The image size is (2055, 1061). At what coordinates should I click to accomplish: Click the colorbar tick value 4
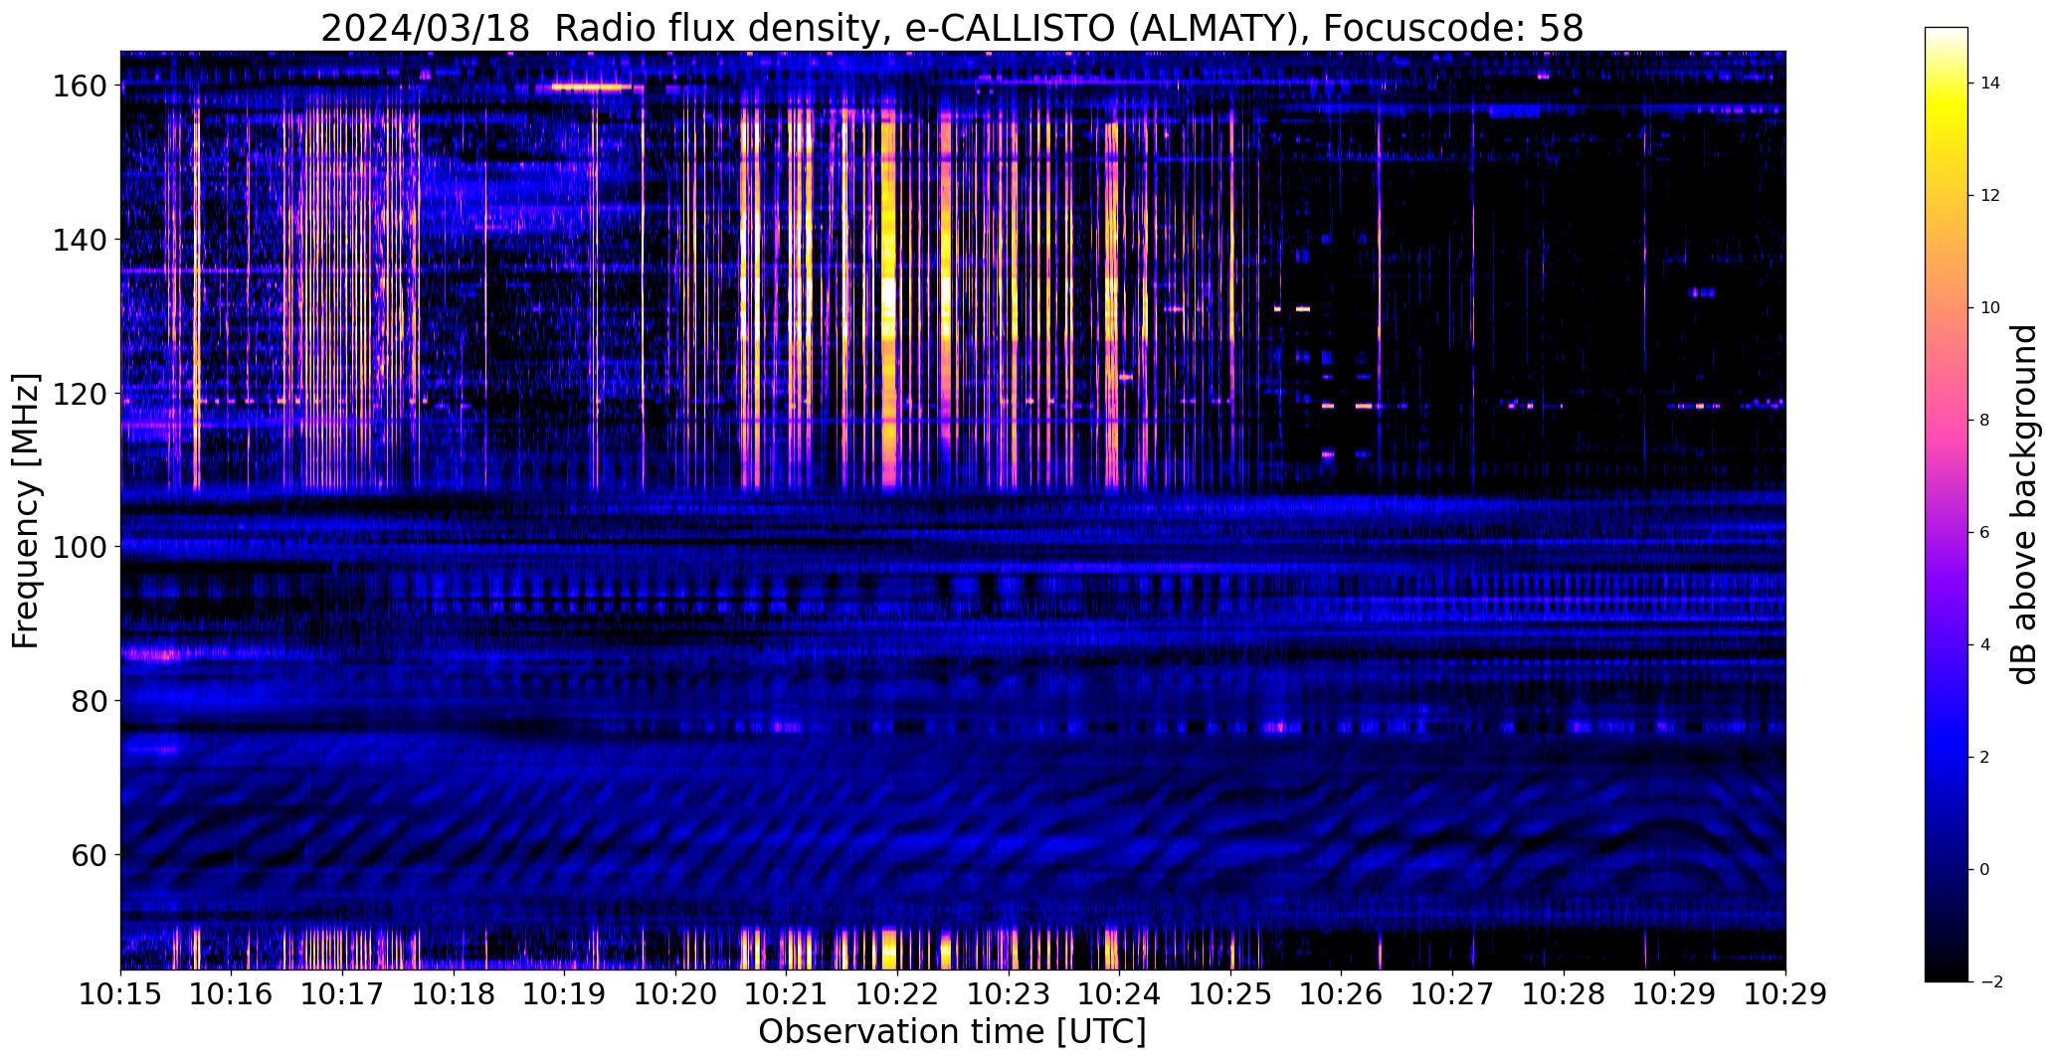tap(1985, 645)
